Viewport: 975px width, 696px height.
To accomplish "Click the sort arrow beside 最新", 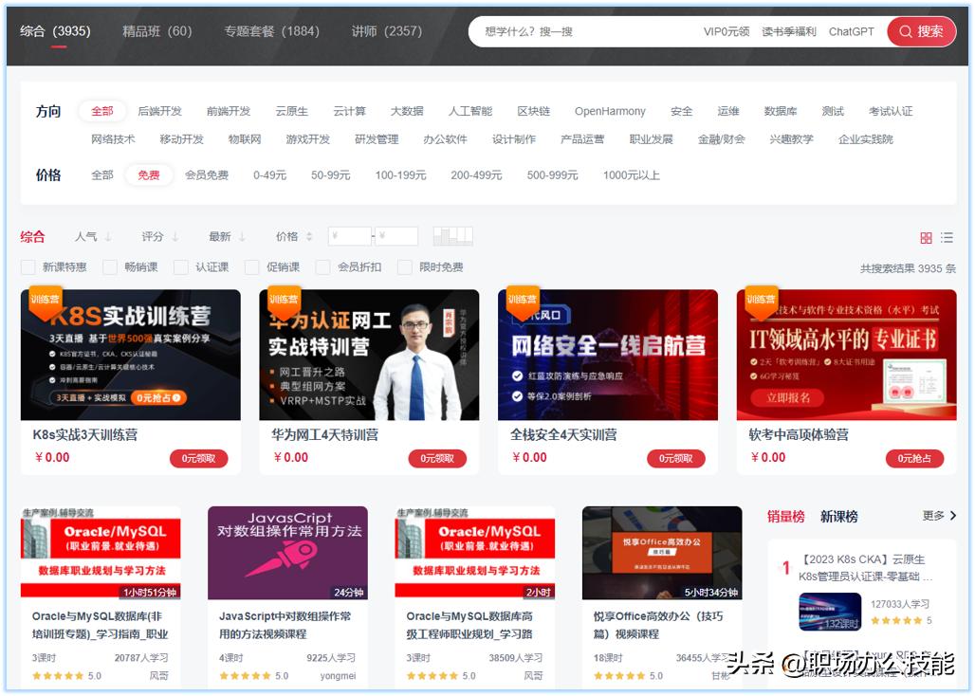I will (242, 237).
